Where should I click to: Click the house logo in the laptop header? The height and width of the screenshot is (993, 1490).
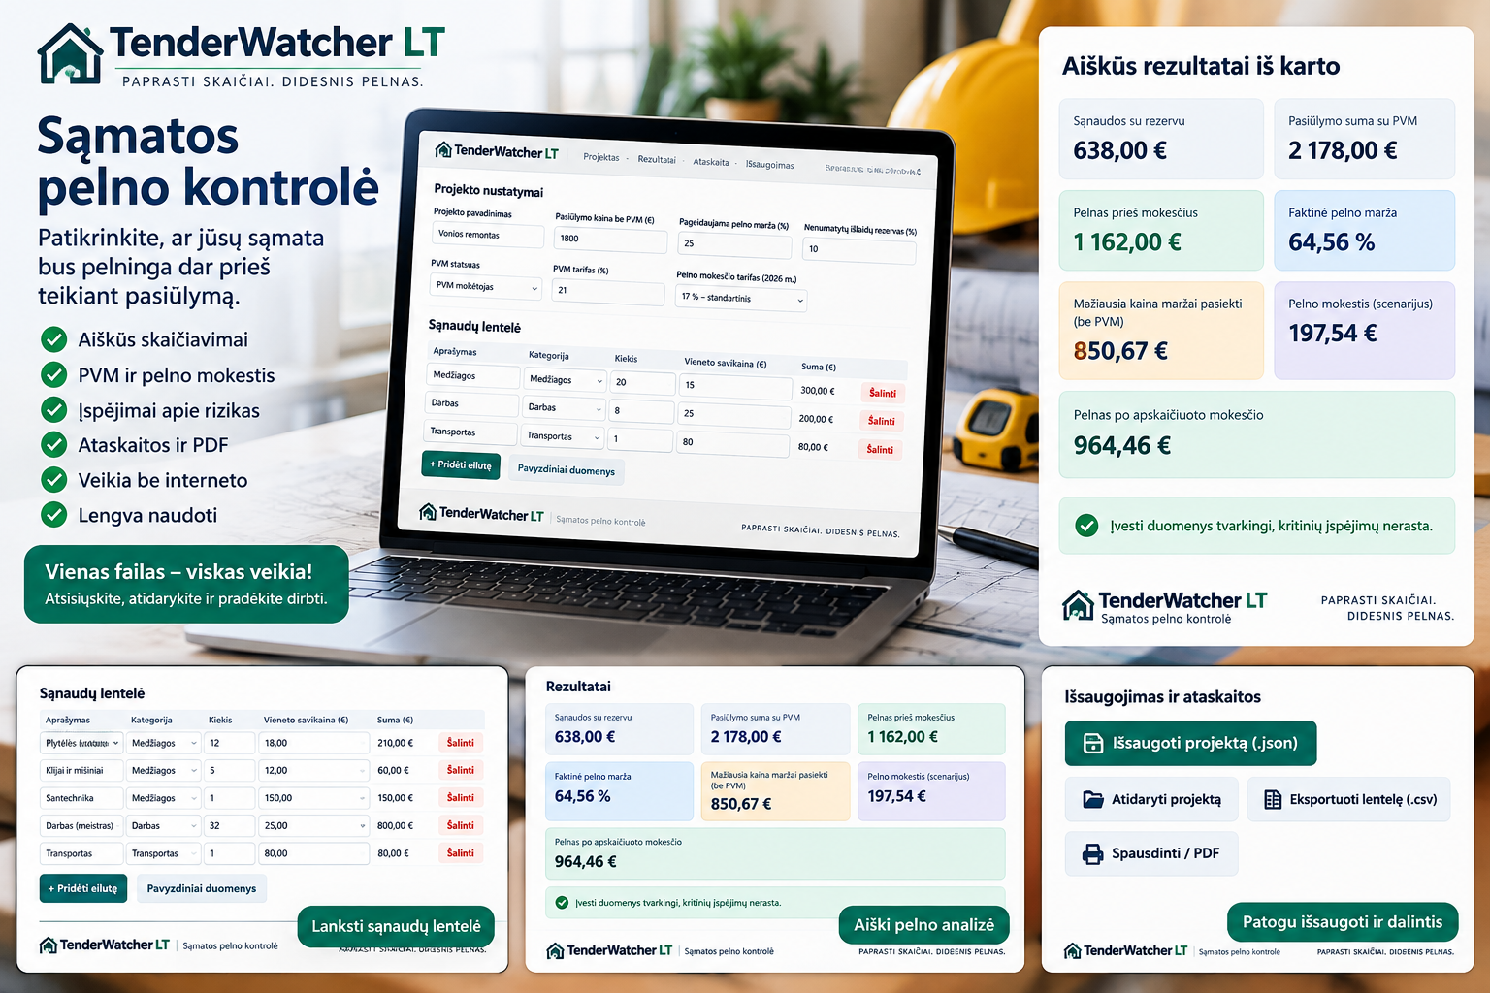(443, 149)
